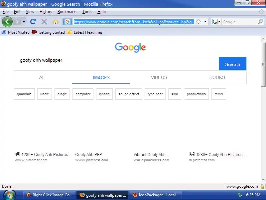266x200 pixels.
Task: Open the Tools menu
Action: (x=87, y=12)
